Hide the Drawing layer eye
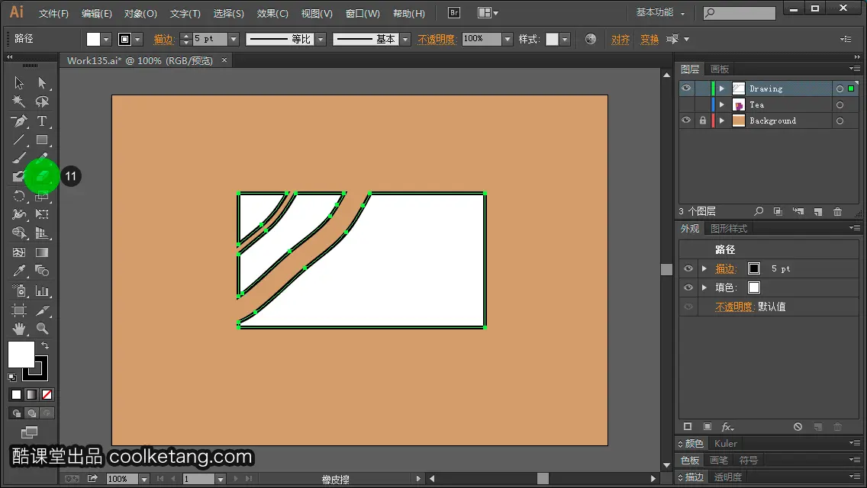This screenshot has height=488, width=867. click(x=686, y=88)
